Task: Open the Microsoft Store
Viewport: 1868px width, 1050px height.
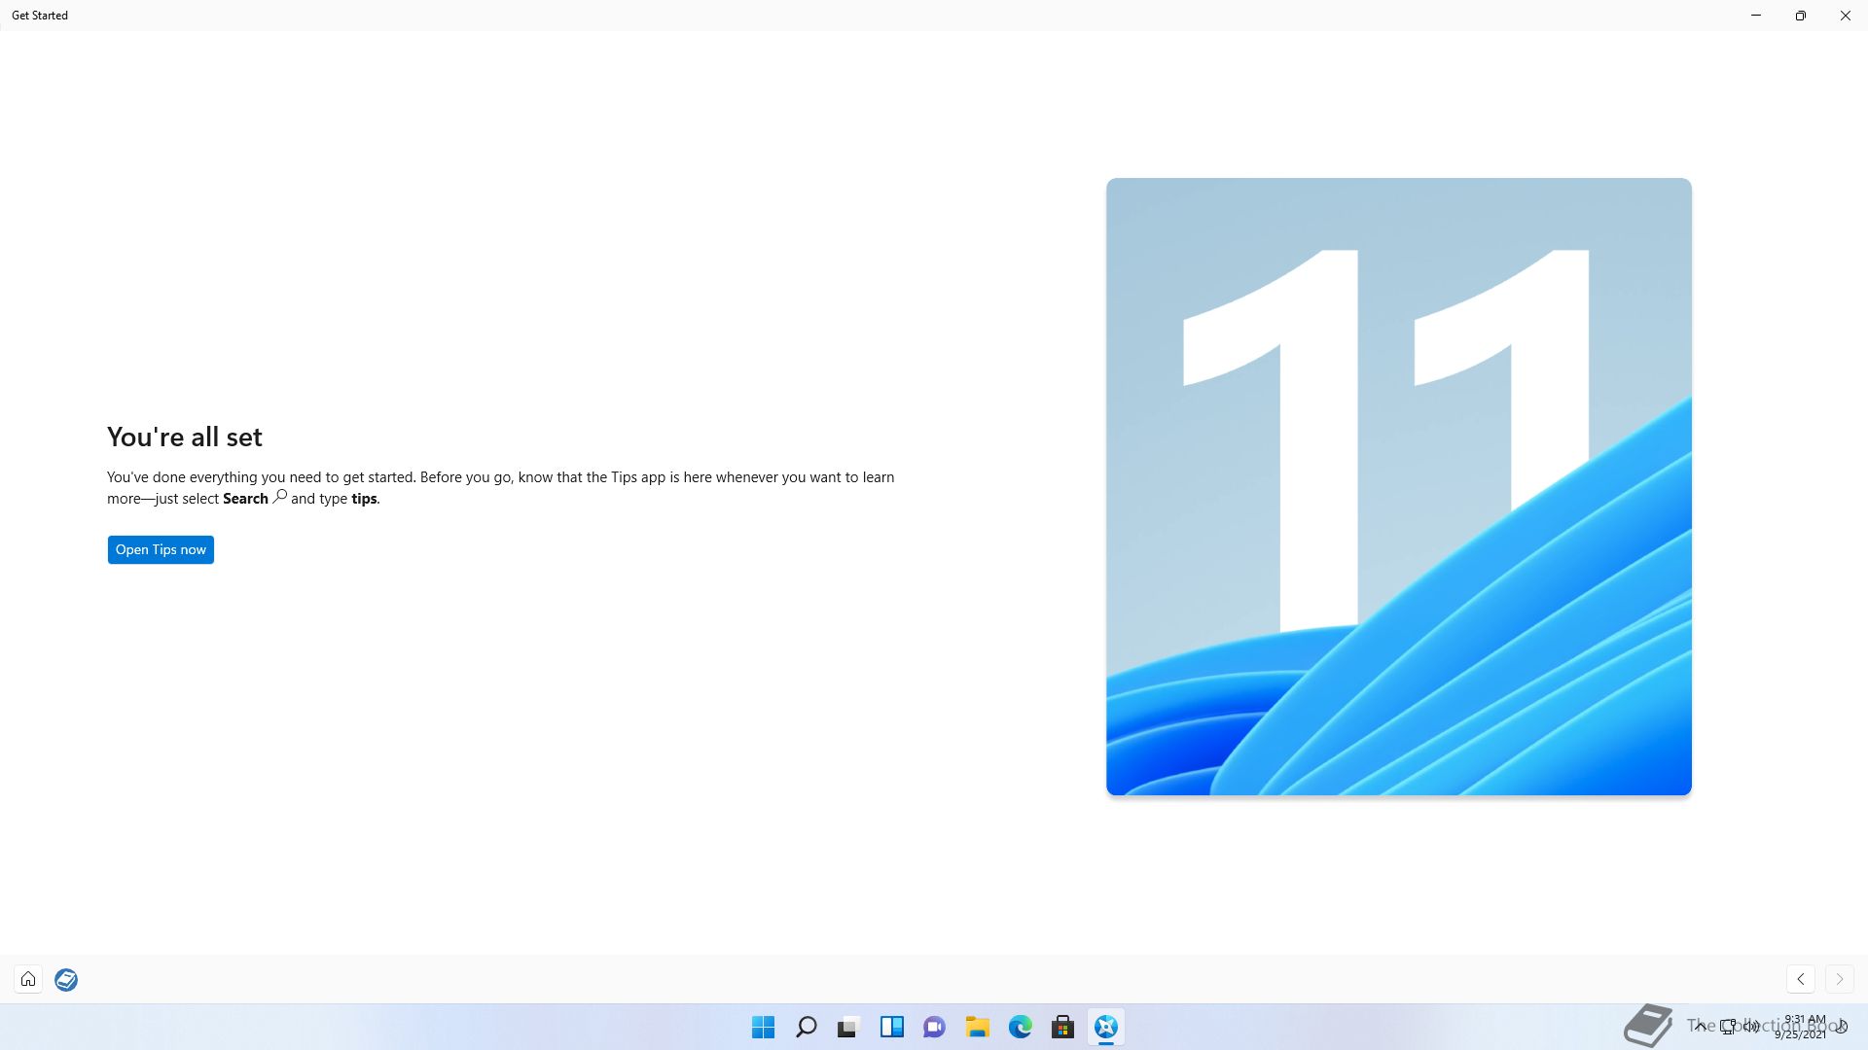Action: pos(1062,1027)
